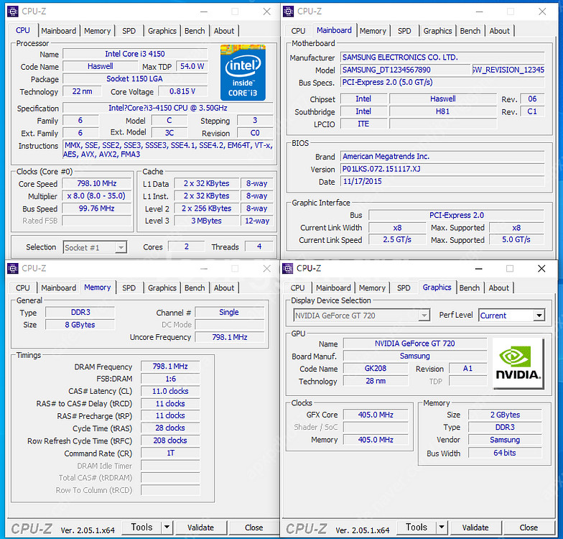Choose Bench tab in the Graphics tab window

click(x=470, y=287)
